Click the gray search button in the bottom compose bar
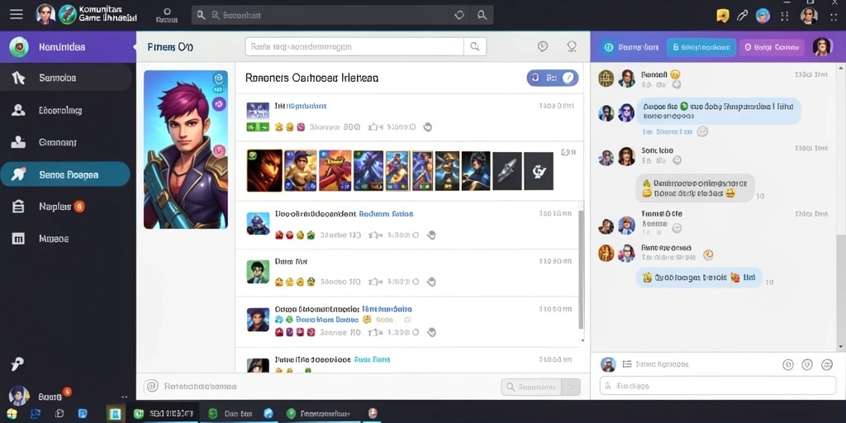Viewport: 846px width, 423px height. (531, 387)
